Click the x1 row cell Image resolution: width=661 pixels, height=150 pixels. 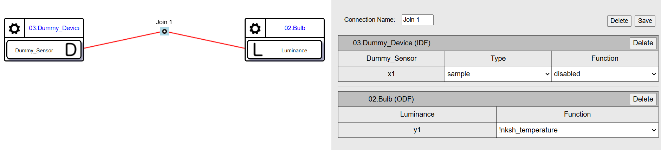(x=391, y=74)
